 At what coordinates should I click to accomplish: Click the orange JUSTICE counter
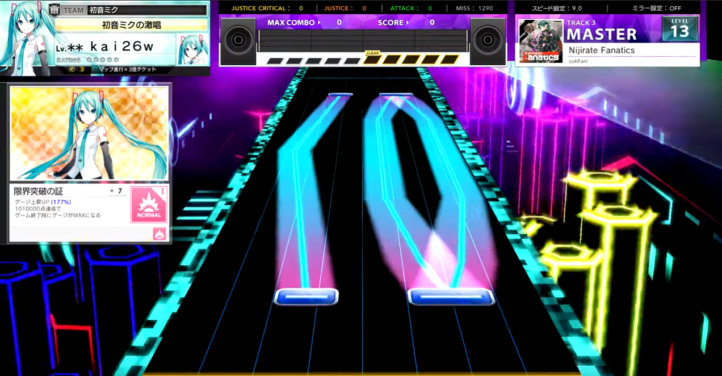tap(345, 9)
